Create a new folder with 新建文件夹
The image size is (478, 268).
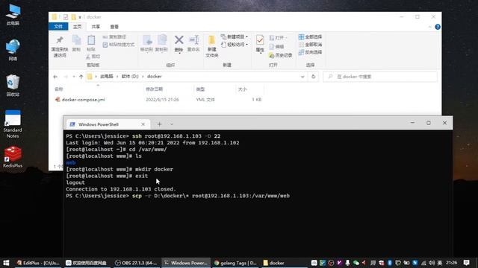pos(212,46)
